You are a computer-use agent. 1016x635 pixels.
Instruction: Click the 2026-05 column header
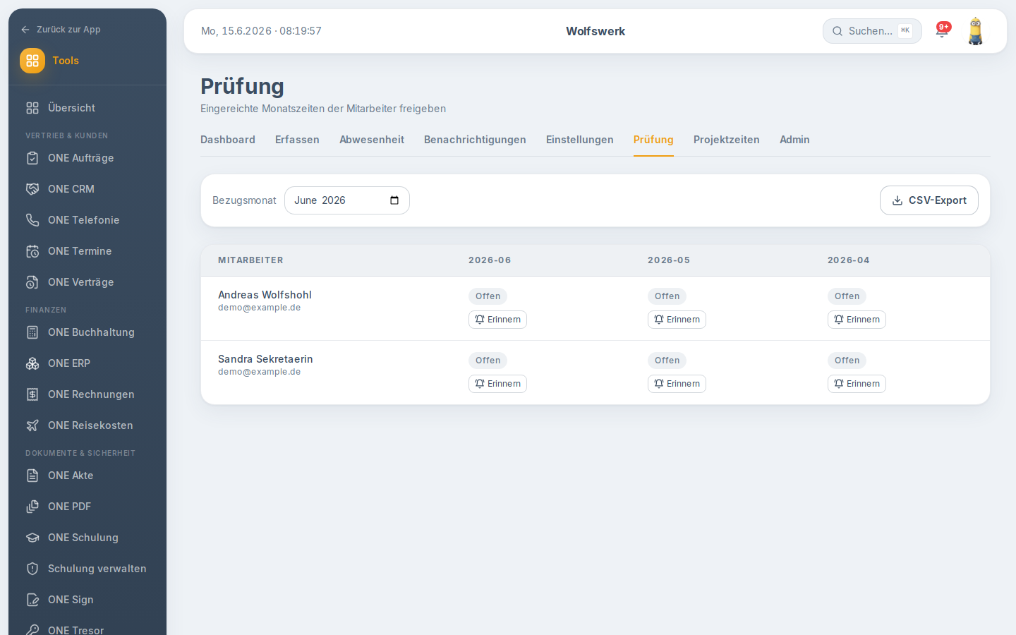pos(669,260)
